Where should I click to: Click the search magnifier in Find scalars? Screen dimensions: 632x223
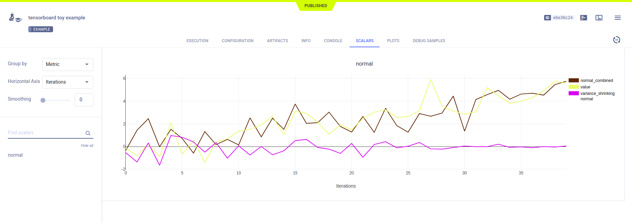(88, 133)
